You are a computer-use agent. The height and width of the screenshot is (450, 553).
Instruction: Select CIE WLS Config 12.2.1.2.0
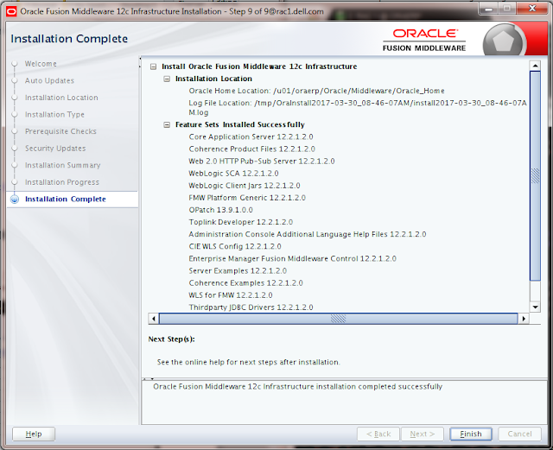(235, 246)
